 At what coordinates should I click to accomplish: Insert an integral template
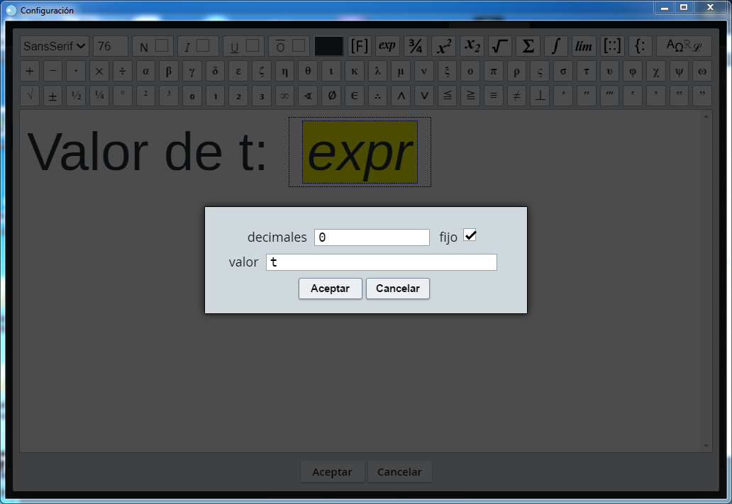(x=556, y=46)
